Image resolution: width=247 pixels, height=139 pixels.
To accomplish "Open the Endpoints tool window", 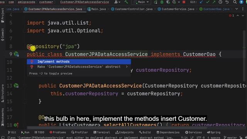I will click(124, 132).
